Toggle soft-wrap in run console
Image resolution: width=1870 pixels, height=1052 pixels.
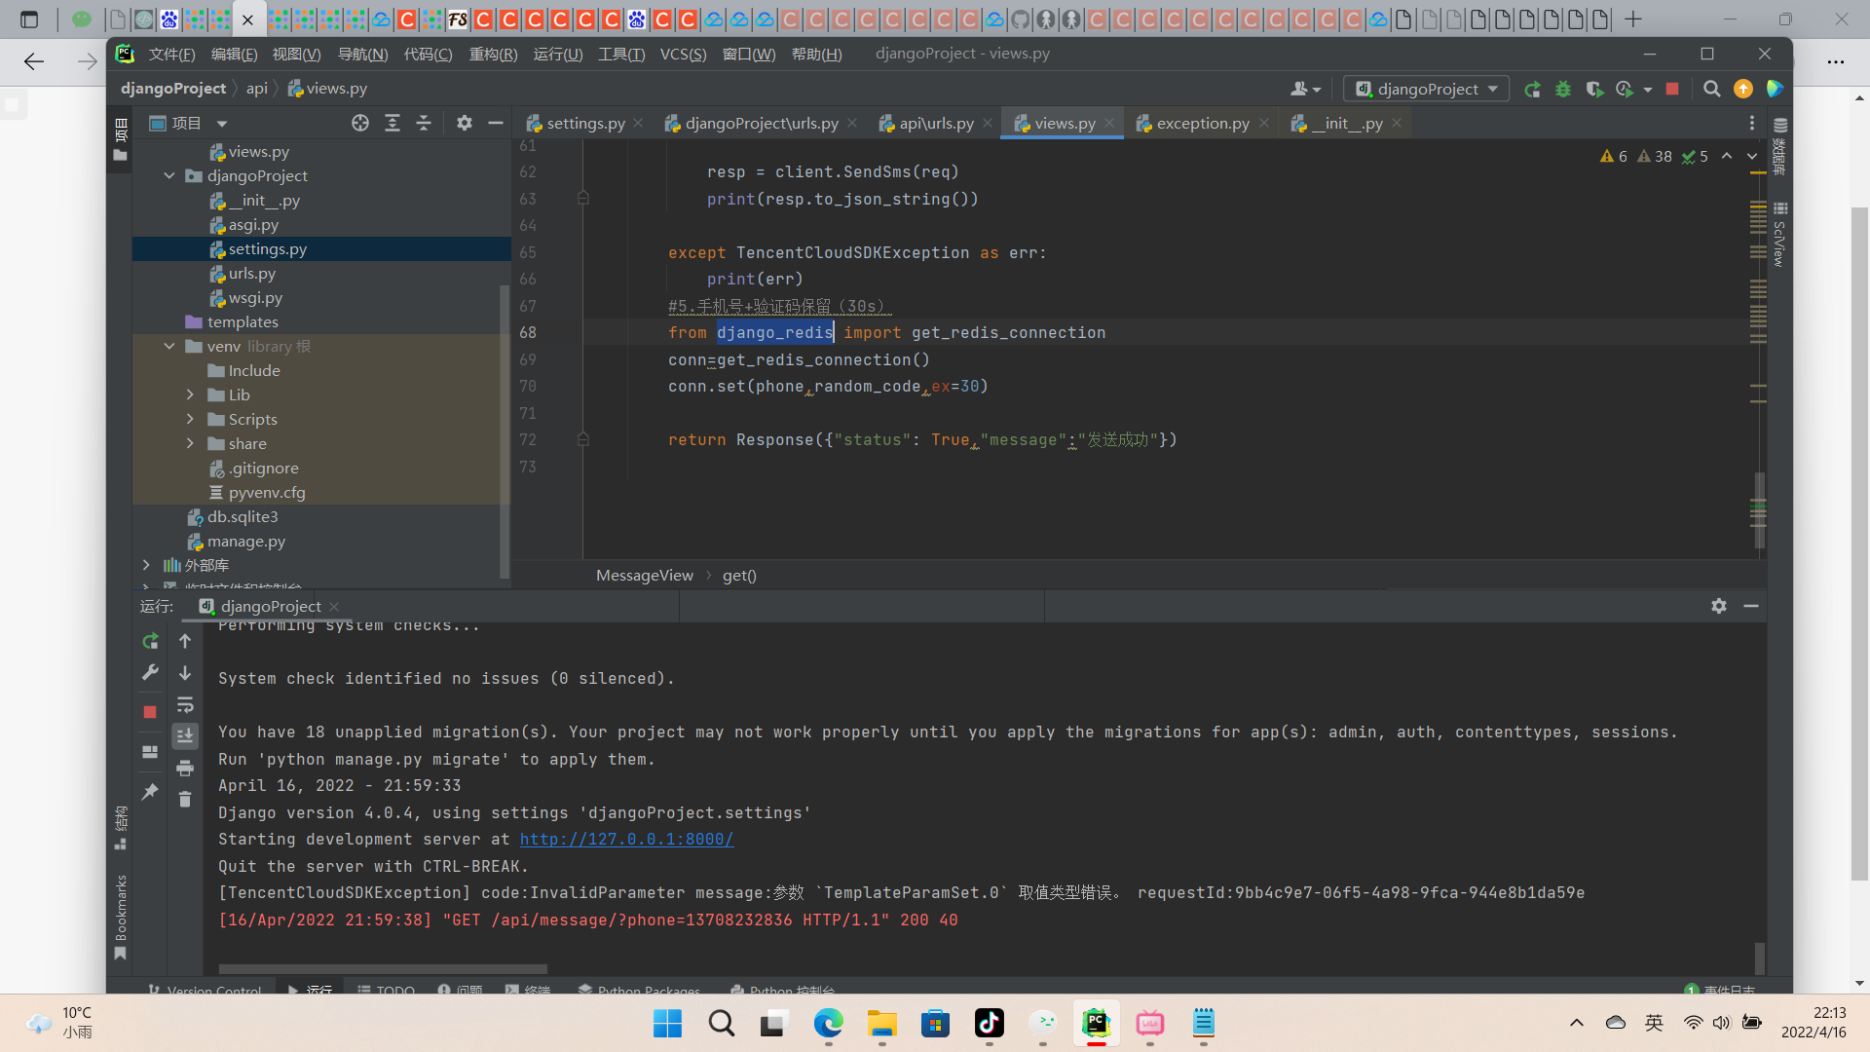[185, 704]
